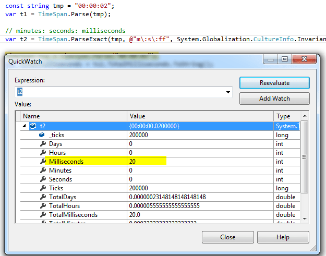Click the Minutes value 0
326x256 pixels.
(130, 170)
